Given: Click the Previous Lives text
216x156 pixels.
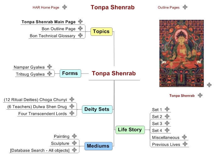Looking at the screenshot, I should tap(166, 144).
